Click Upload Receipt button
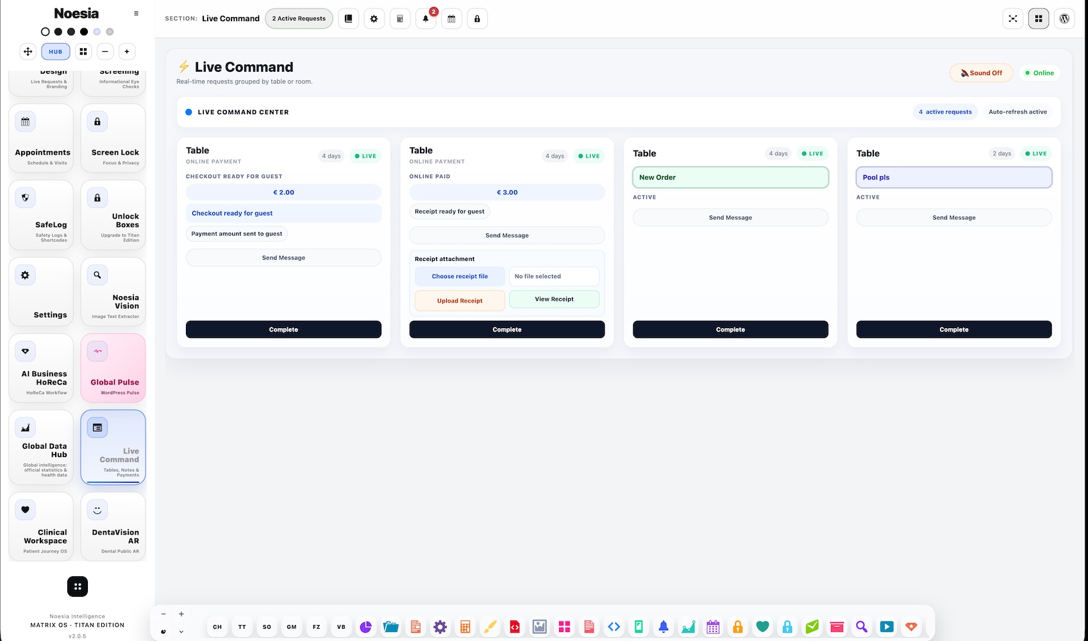The image size is (1088, 641). 460,301
